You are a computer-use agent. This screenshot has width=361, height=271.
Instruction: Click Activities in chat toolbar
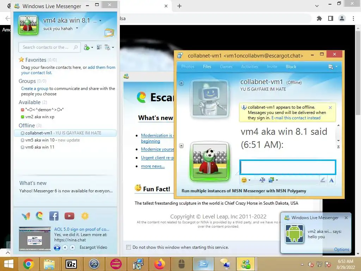tap(250, 67)
